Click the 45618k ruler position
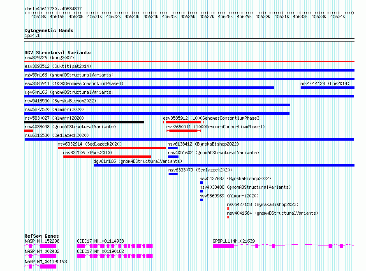The height and width of the screenshot is (271, 366). click(x=39, y=16)
